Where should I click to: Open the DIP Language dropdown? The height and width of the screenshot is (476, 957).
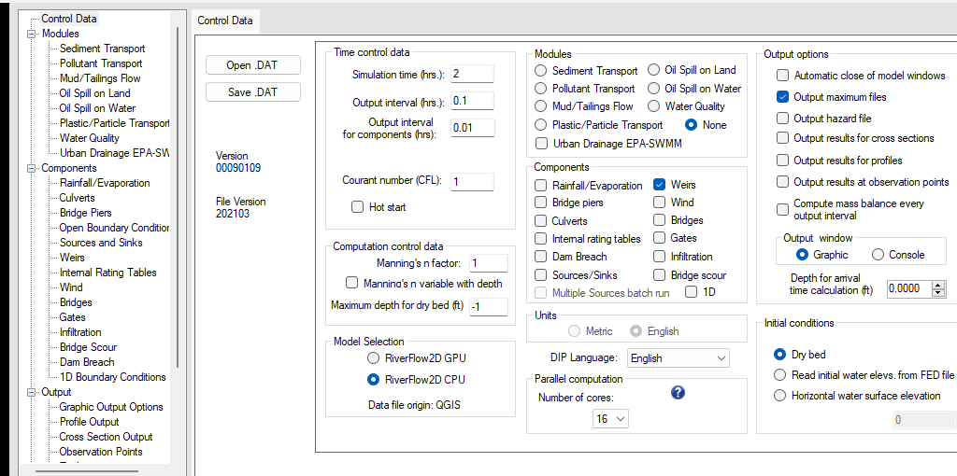click(x=678, y=357)
